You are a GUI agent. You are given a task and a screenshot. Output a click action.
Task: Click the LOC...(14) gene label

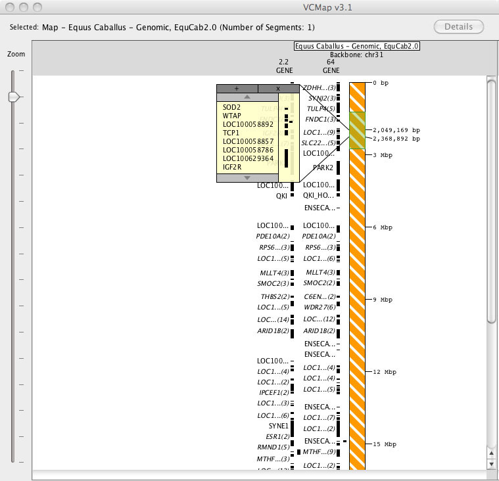point(273,320)
